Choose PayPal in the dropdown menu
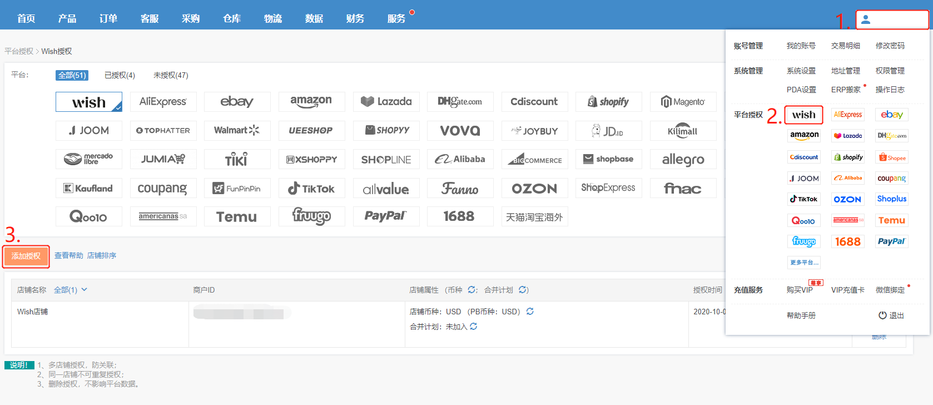933x405 pixels. tap(892, 241)
